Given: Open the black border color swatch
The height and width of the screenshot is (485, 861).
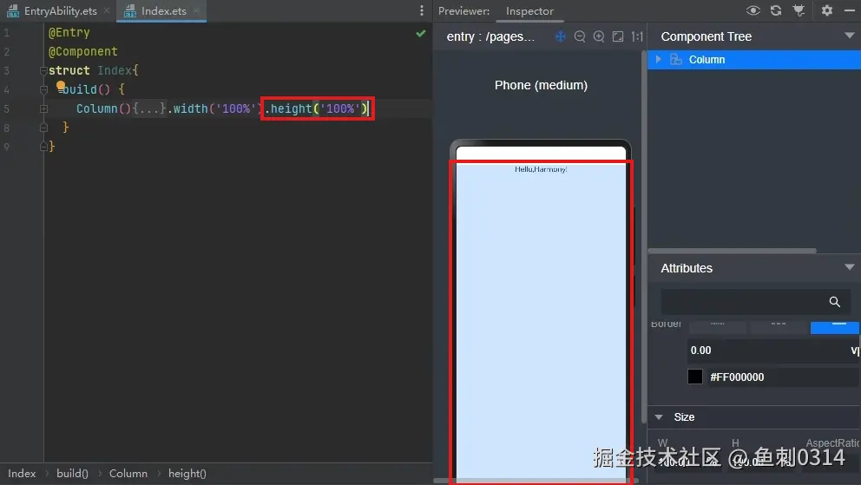Looking at the screenshot, I should click(694, 377).
